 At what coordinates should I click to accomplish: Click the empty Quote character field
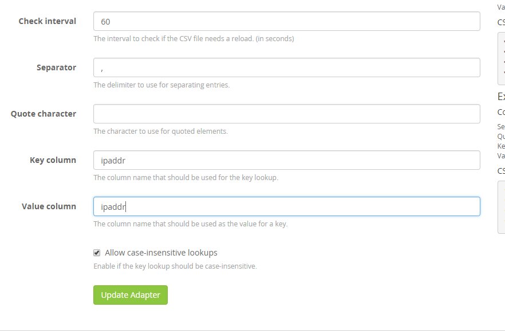click(286, 114)
